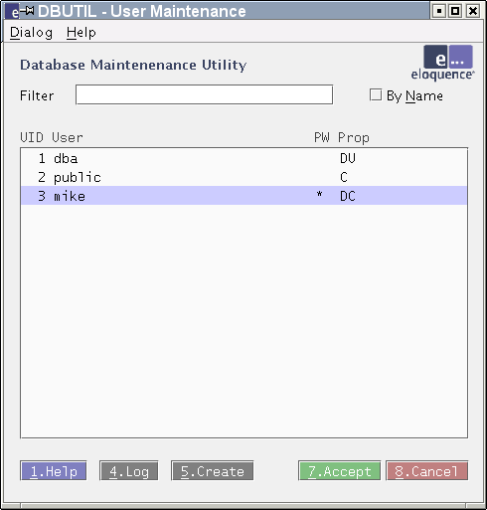
Task: Click the red 8.Cancel button
Action: (x=427, y=470)
